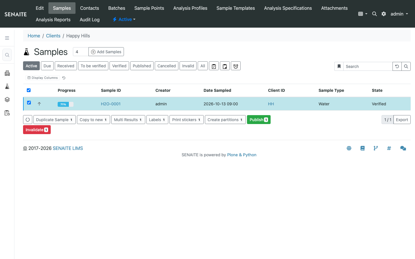Open the admin user dropdown

pyautogui.click(x=399, y=14)
